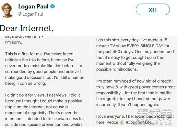The width and height of the screenshot is (177, 130).
Task: Open the tweet options caret beside 关注
Action: (176, 9)
